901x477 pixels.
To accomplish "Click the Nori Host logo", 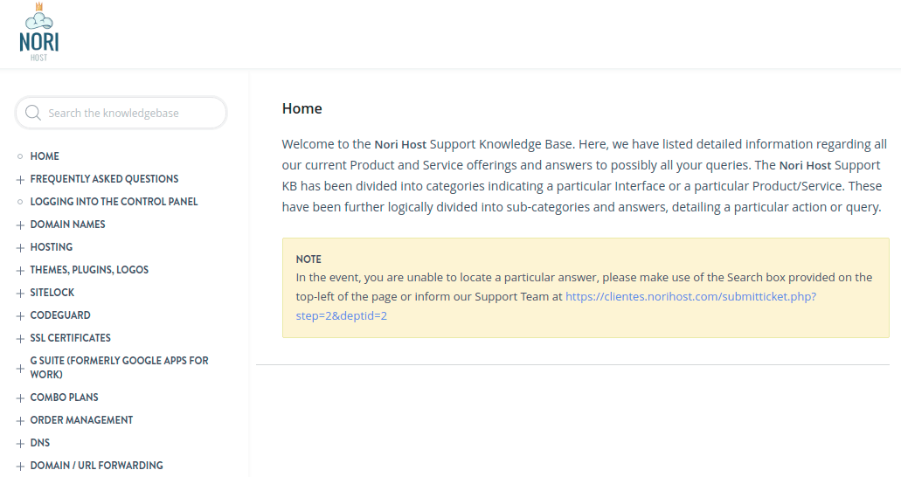I will pos(38,31).
